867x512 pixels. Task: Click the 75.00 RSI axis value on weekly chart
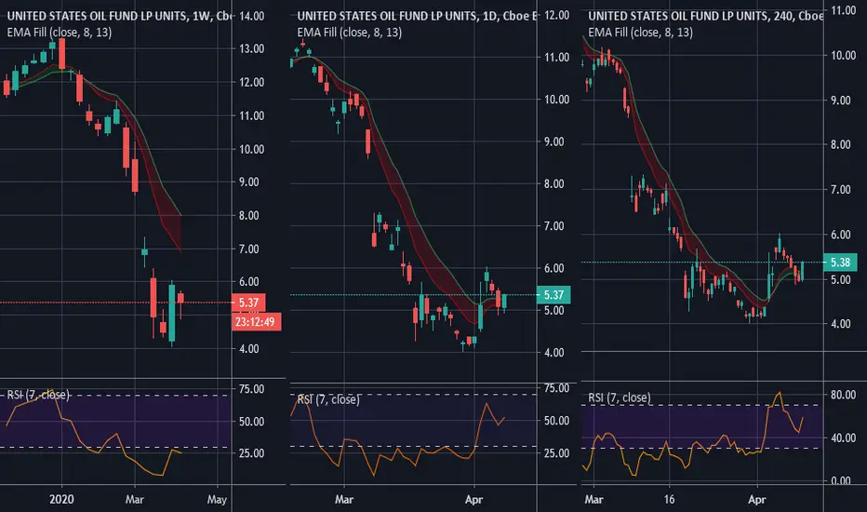[251, 389]
